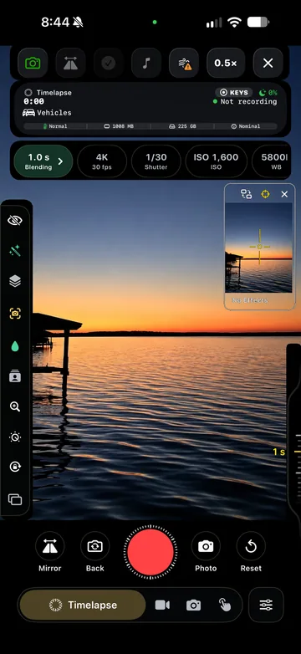Close the No Effects preview panel
Image resolution: width=301 pixels, height=654 pixels.
coord(284,194)
